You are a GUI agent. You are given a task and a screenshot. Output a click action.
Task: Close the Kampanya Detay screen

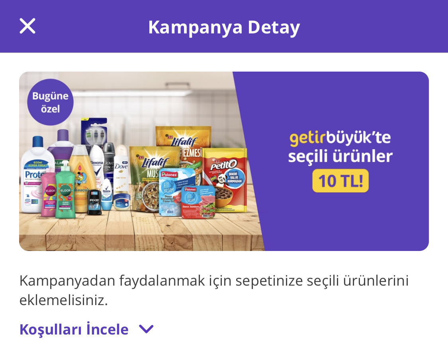pyautogui.click(x=27, y=26)
